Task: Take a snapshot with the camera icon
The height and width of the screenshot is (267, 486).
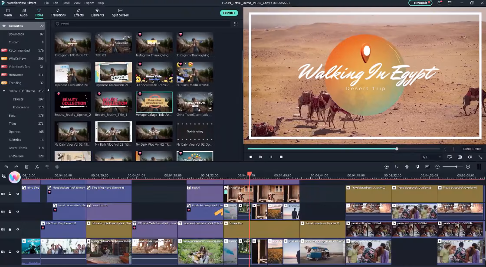Action: pos(460,157)
